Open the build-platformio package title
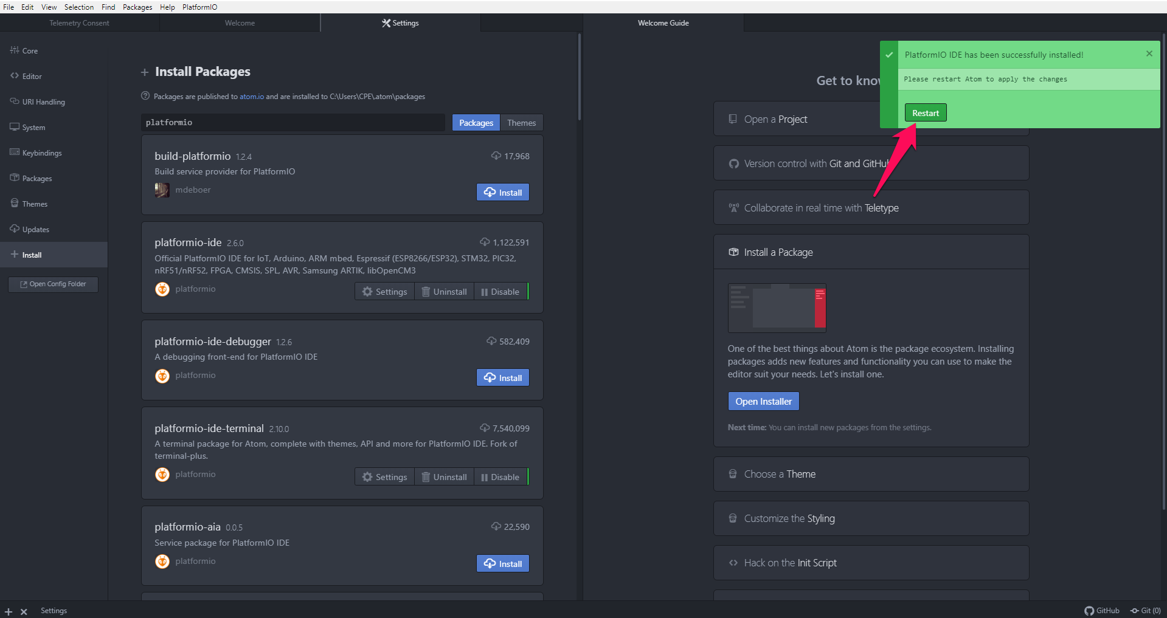Screen dimensions: 1167x618 (x=193, y=156)
